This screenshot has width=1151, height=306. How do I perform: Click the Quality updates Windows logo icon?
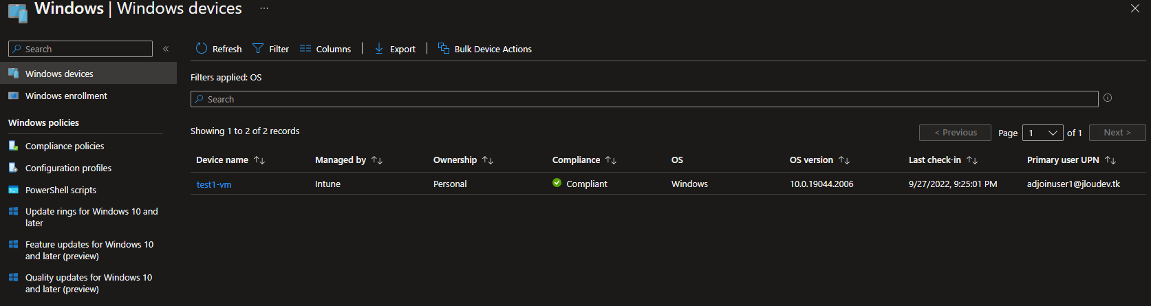[13, 277]
